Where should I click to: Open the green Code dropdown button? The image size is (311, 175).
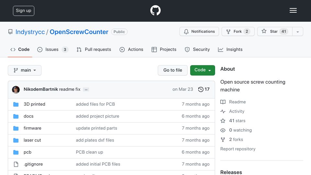coord(202,70)
